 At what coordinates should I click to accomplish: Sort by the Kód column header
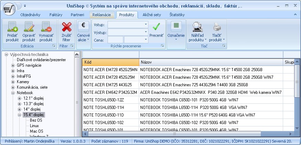(x=111, y=62)
